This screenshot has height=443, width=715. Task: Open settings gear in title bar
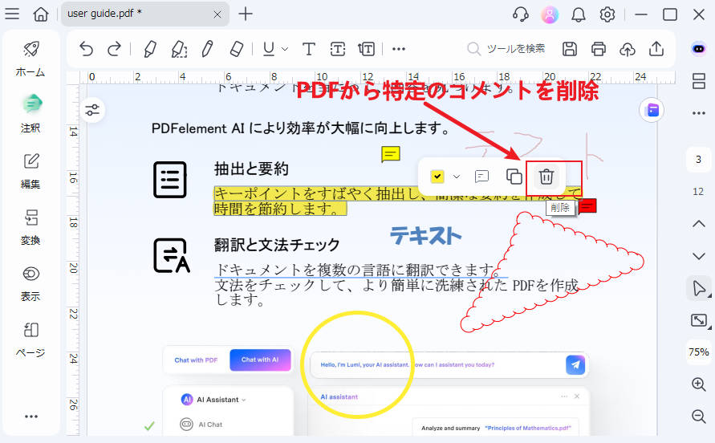pos(607,14)
